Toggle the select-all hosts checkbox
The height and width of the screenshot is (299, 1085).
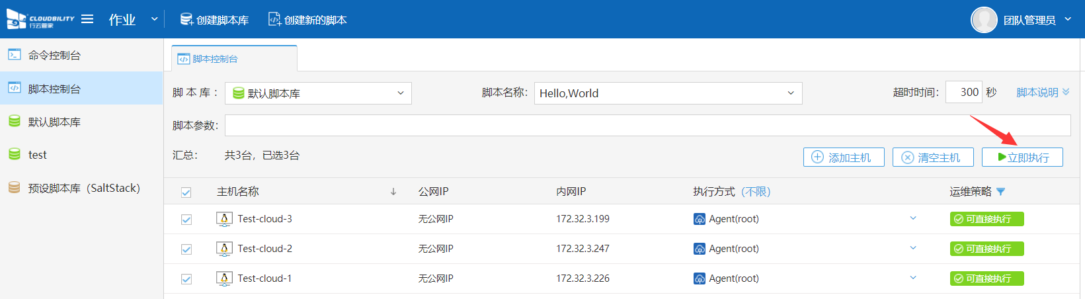click(186, 192)
